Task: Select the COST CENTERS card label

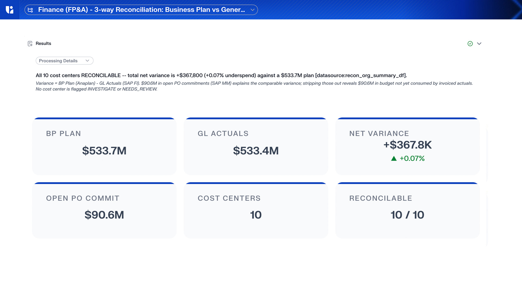Action: tap(229, 198)
